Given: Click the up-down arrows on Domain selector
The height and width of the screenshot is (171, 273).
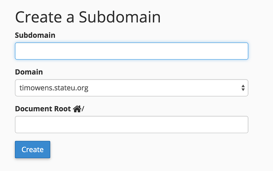Looking at the screenshot, I should point(243,88).
